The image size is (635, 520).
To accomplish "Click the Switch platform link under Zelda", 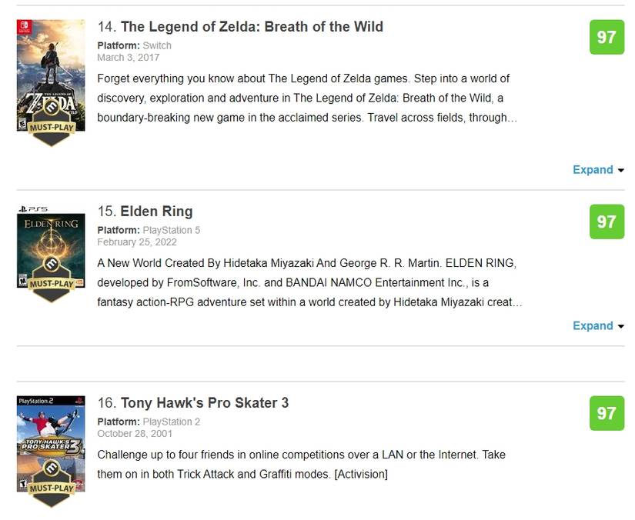I will tap(158, 45).
